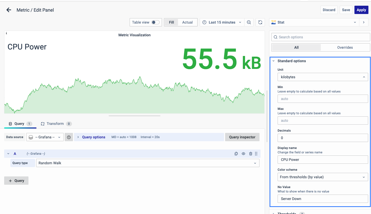Open the Unit dropdown showing kilobytes
The width and height of the screenshot is (371, 214).
pos(322,77)
